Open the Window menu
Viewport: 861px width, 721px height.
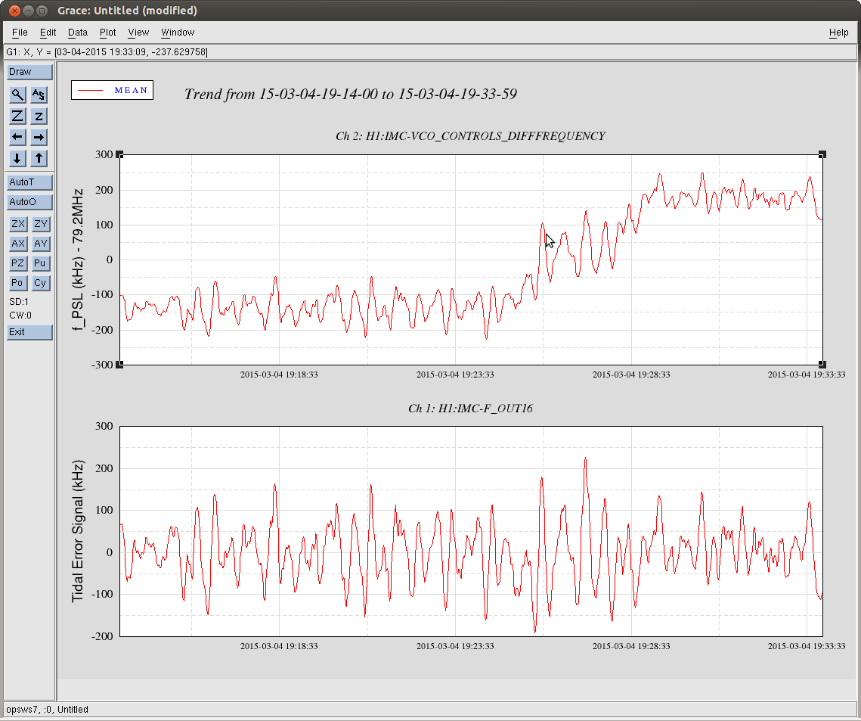[x=178, y=33]
